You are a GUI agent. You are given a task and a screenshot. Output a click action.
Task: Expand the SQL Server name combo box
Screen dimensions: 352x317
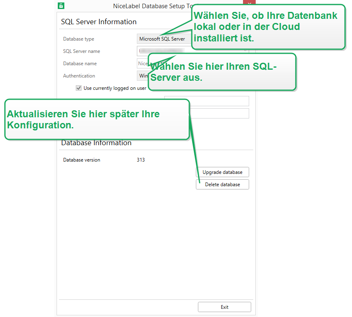tap(245, 51)
